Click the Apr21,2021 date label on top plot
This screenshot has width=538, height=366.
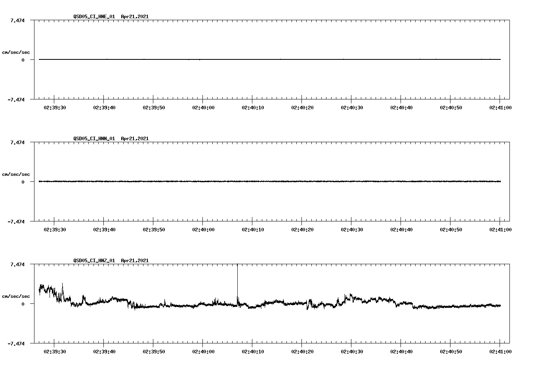(x=134, y=17)
